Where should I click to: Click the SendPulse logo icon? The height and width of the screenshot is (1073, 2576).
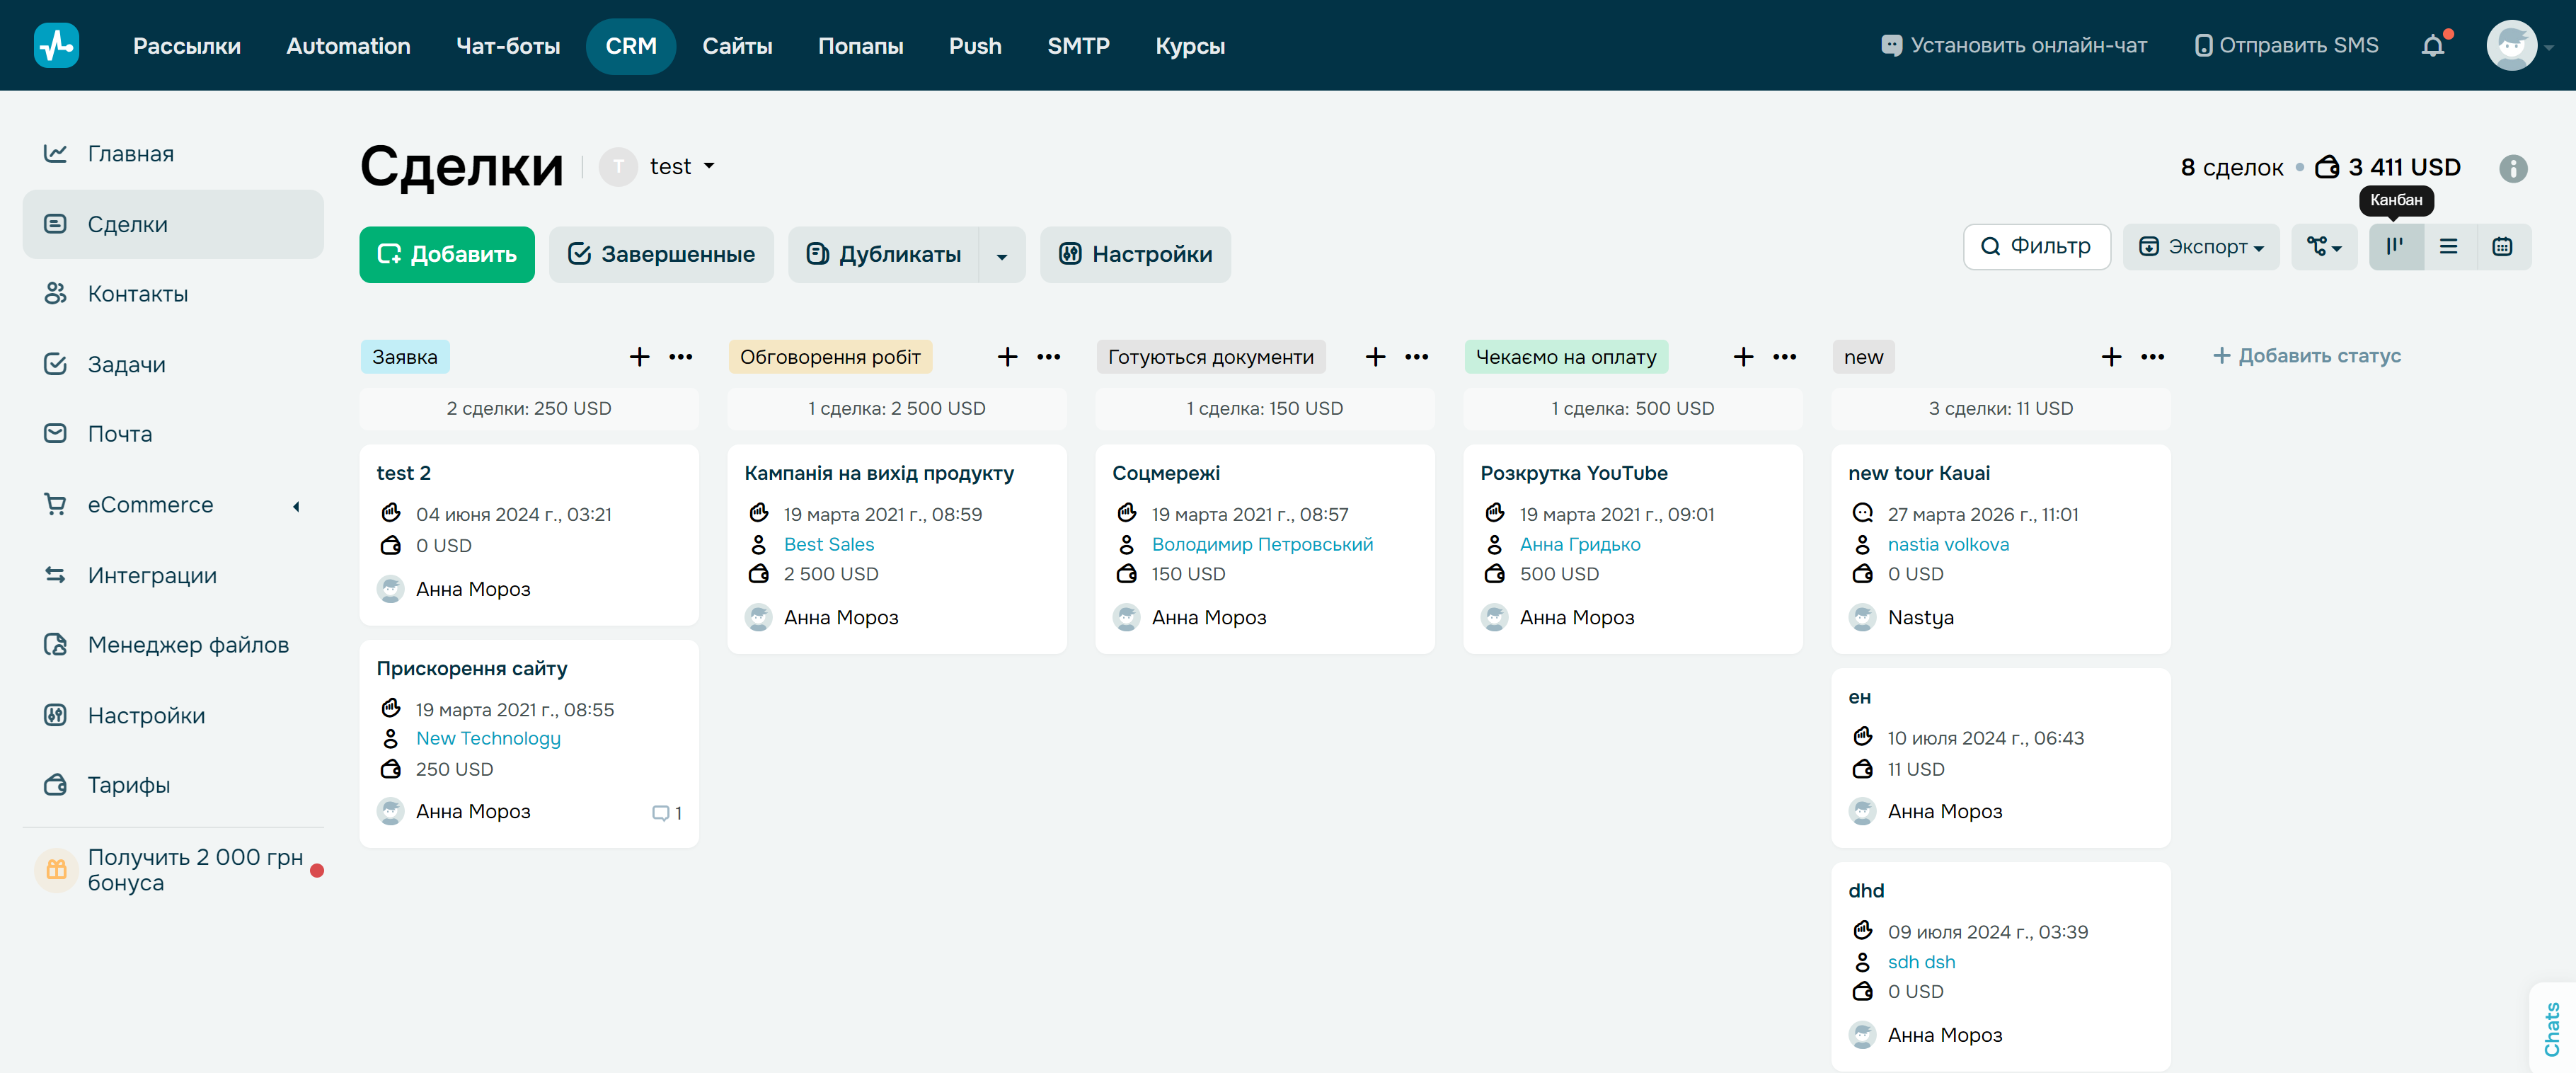(x=56, y=45)
